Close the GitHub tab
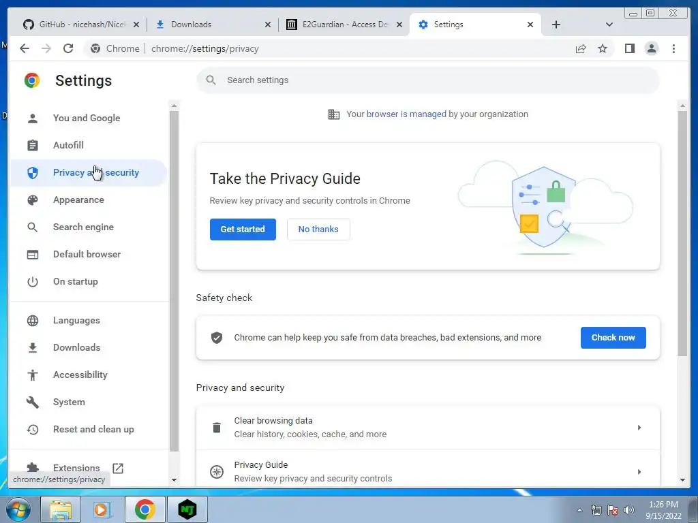This screenshot has height=523, width=698. point(136,25)
